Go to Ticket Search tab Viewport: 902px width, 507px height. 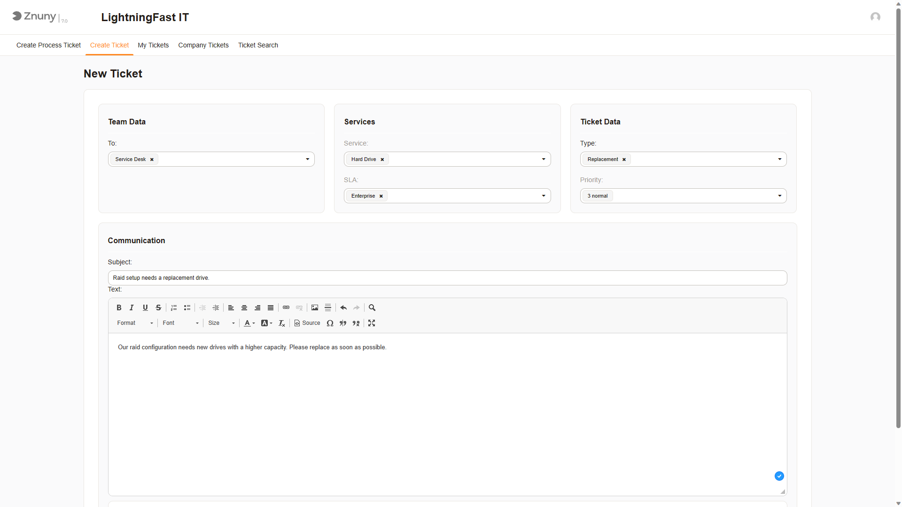[x=258, y=45]
